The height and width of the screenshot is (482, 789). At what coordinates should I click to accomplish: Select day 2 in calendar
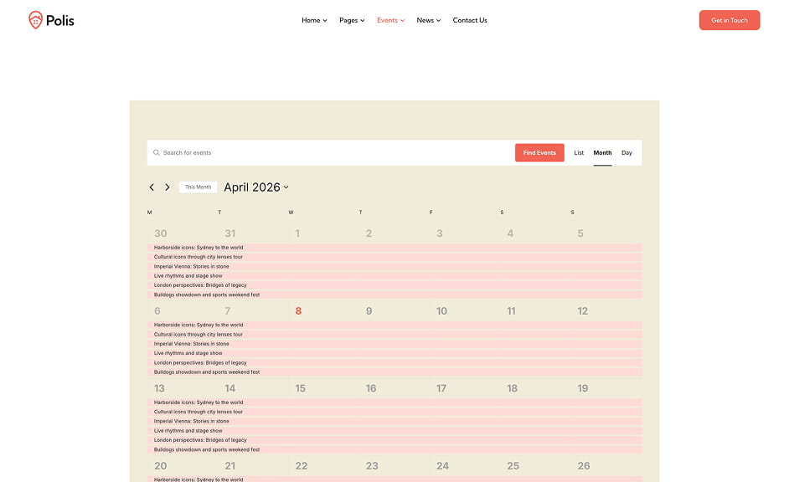[369, 233]
